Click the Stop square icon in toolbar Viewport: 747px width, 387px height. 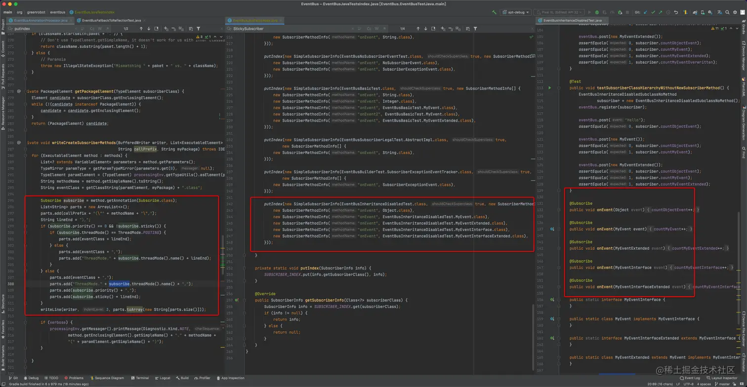coord(627,12)
